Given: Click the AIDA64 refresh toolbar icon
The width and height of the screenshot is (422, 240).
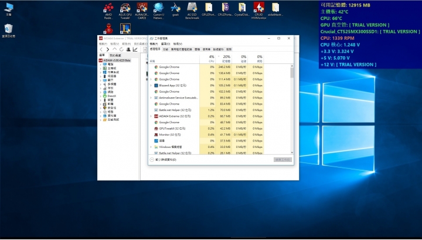Looking at the screenshot, I should 121,49.
